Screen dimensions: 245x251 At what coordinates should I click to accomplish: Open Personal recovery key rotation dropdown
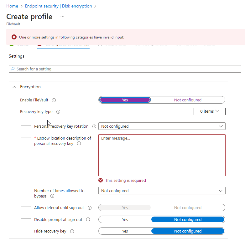[x=162, y=126]
